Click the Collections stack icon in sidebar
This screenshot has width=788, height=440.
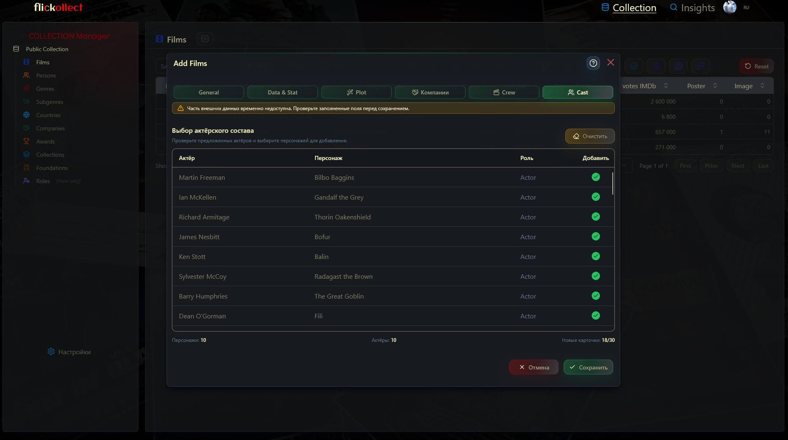pos(26,155)
